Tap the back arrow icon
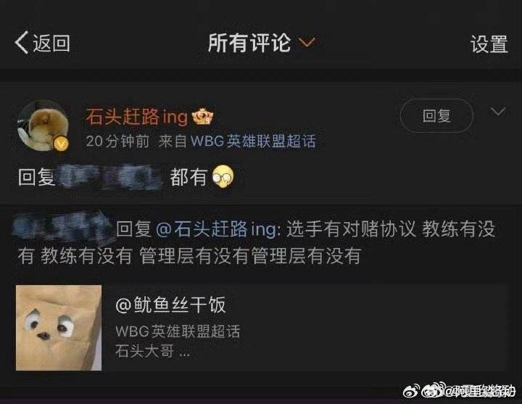522x404 pixels. coord(21,43)
